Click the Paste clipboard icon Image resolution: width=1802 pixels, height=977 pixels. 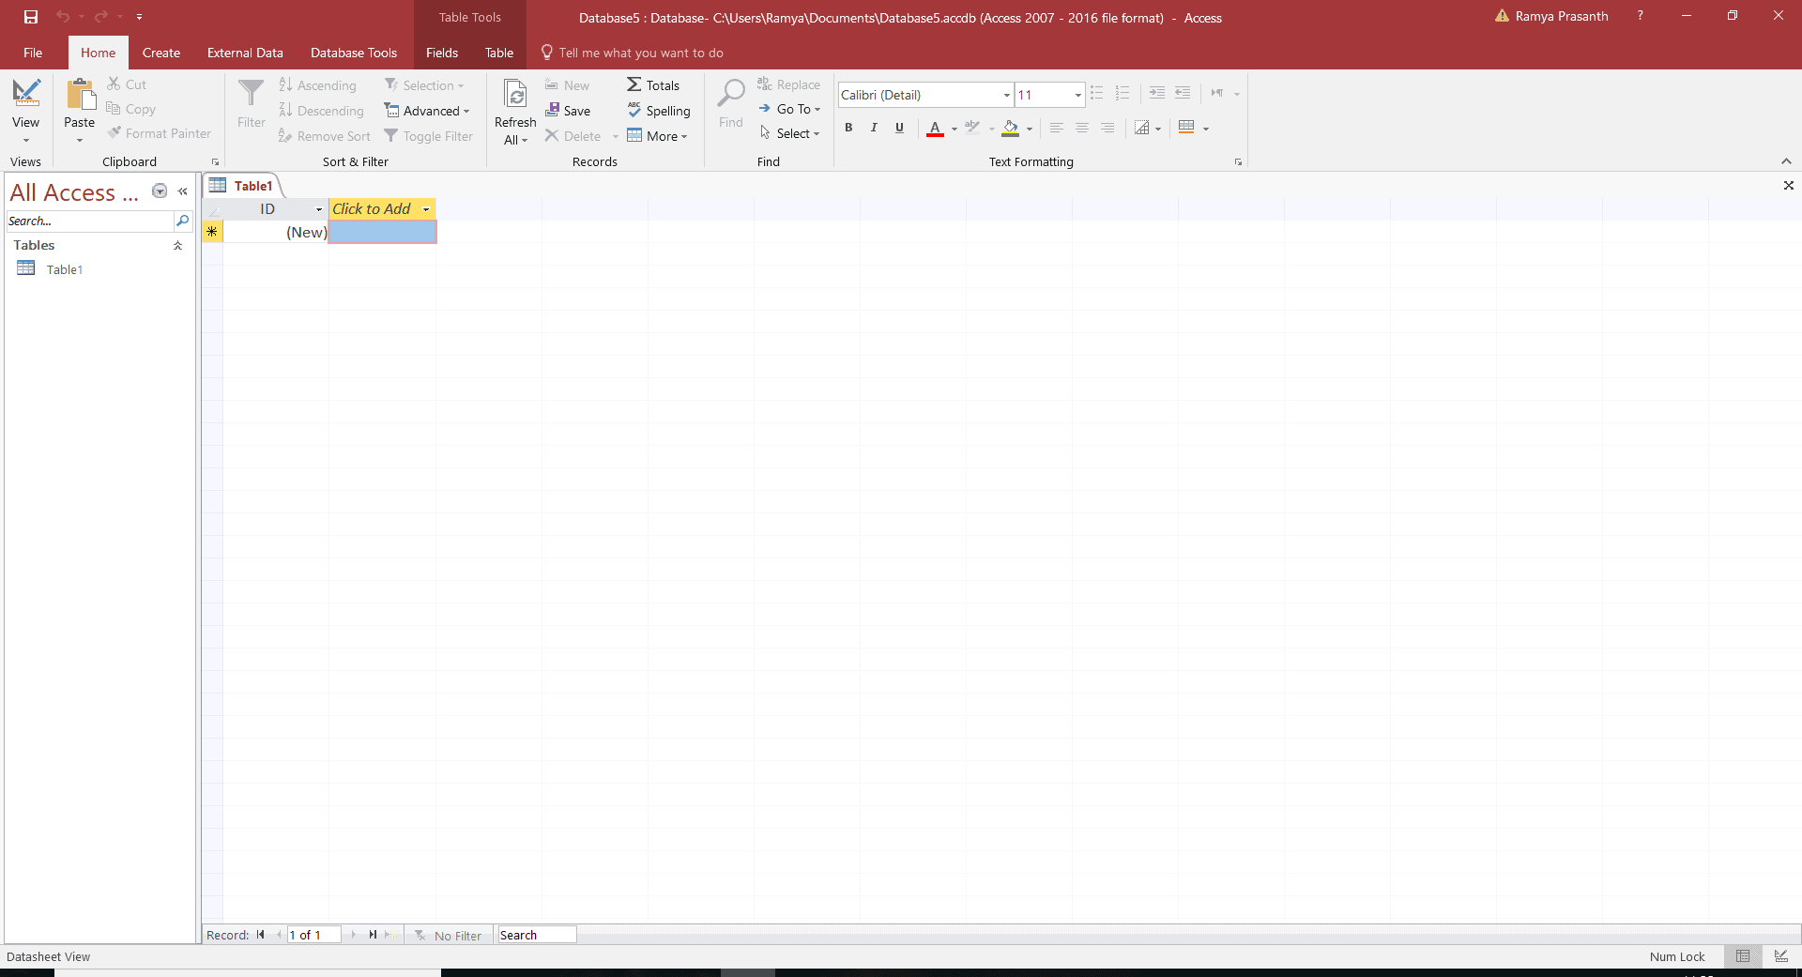[x=80, y=95]
